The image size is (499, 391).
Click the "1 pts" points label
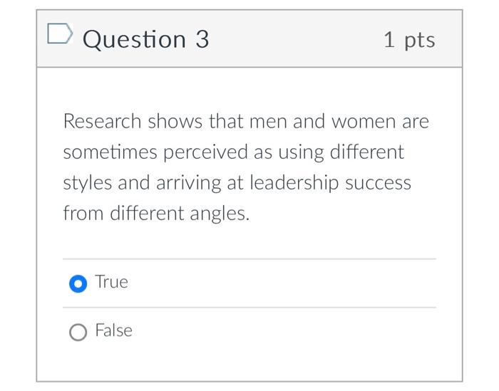click(x=408, y=39)
